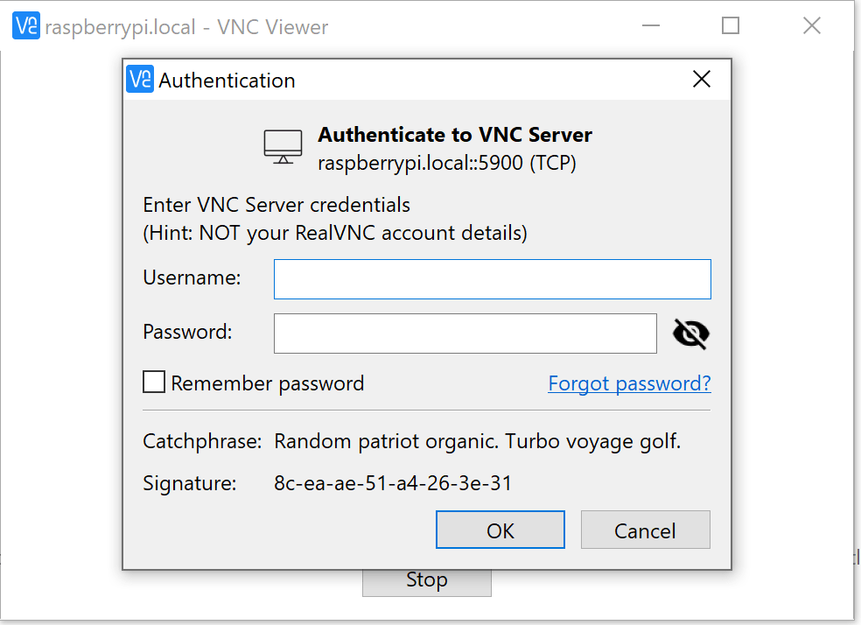
Task: Open the Forgot password? link
Action: tap(629, 383)
